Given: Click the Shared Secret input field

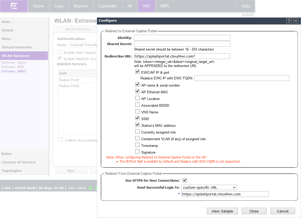Looking at the screenshot, I should click(182, 44).
